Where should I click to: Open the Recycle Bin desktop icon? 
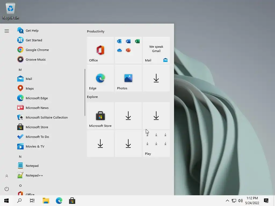click(x=10, y=11)
